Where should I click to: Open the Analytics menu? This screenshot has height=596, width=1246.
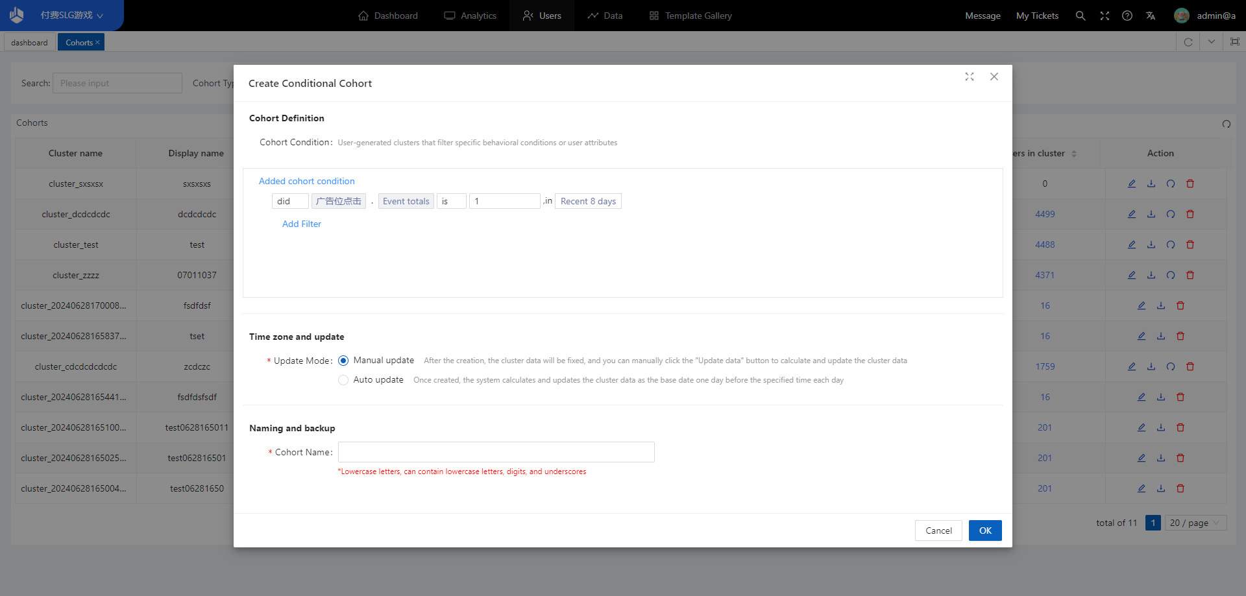470,16
